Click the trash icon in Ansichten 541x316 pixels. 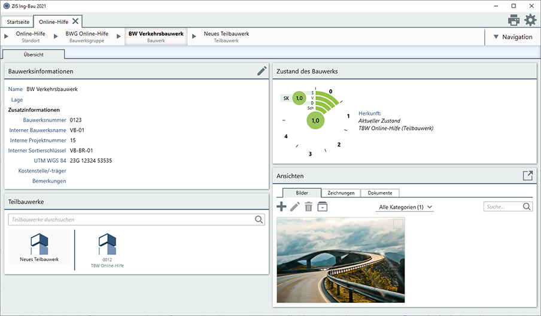click(309, 206)
